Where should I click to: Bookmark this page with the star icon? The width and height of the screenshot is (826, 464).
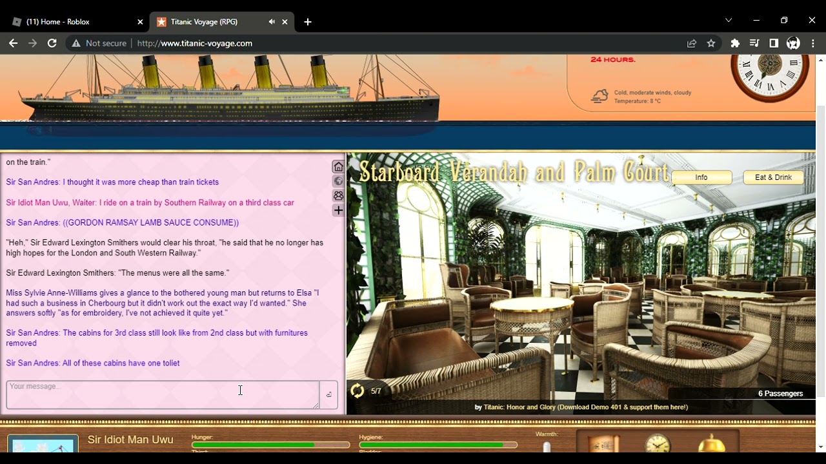tap(711, 43)
